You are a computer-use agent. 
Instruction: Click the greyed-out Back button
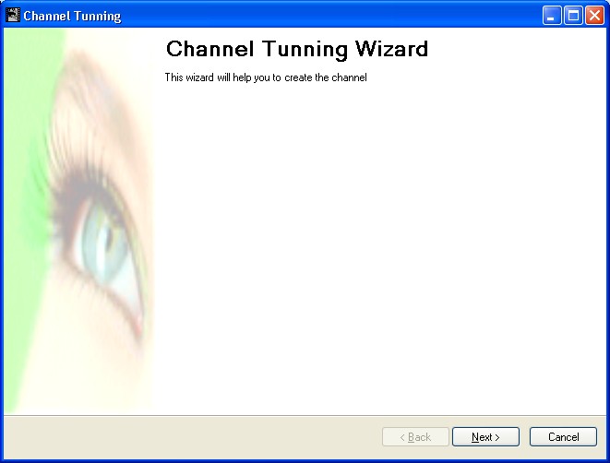[415, 436]
